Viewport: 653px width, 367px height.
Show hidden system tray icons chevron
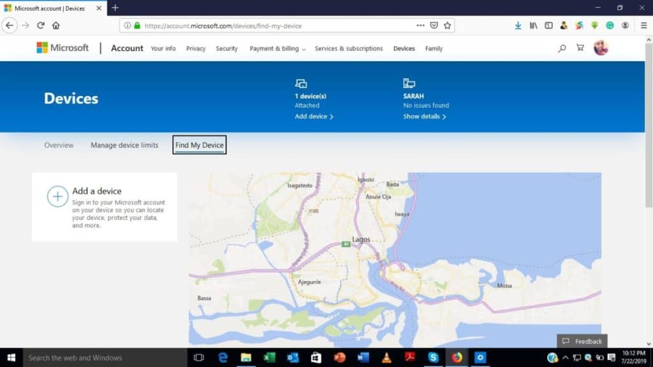(565, 357)
